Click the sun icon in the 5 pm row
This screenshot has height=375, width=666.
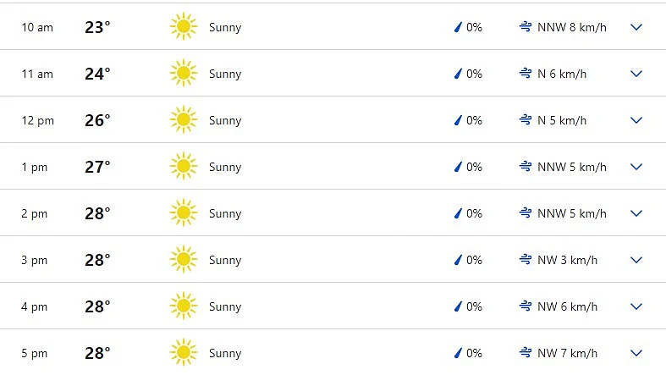[x=183, y=353]
